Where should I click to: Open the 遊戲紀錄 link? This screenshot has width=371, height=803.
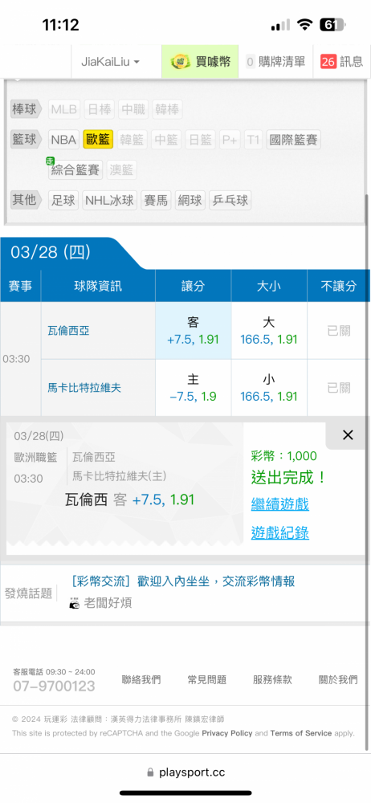(x=279, y=533)
